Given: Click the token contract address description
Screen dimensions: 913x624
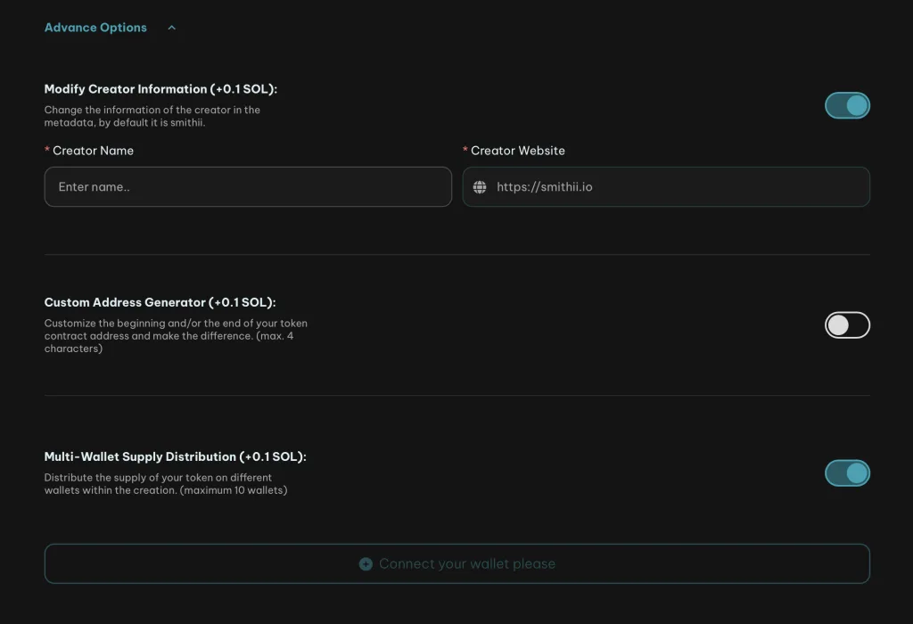Looking at the screenshot, I should point(175,335).
